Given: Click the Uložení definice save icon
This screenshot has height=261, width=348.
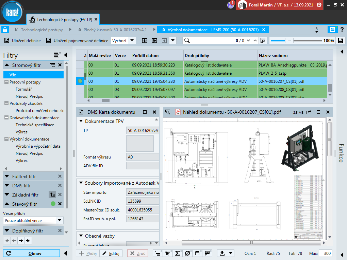Looking at the screenshot, I should [7, 41].
